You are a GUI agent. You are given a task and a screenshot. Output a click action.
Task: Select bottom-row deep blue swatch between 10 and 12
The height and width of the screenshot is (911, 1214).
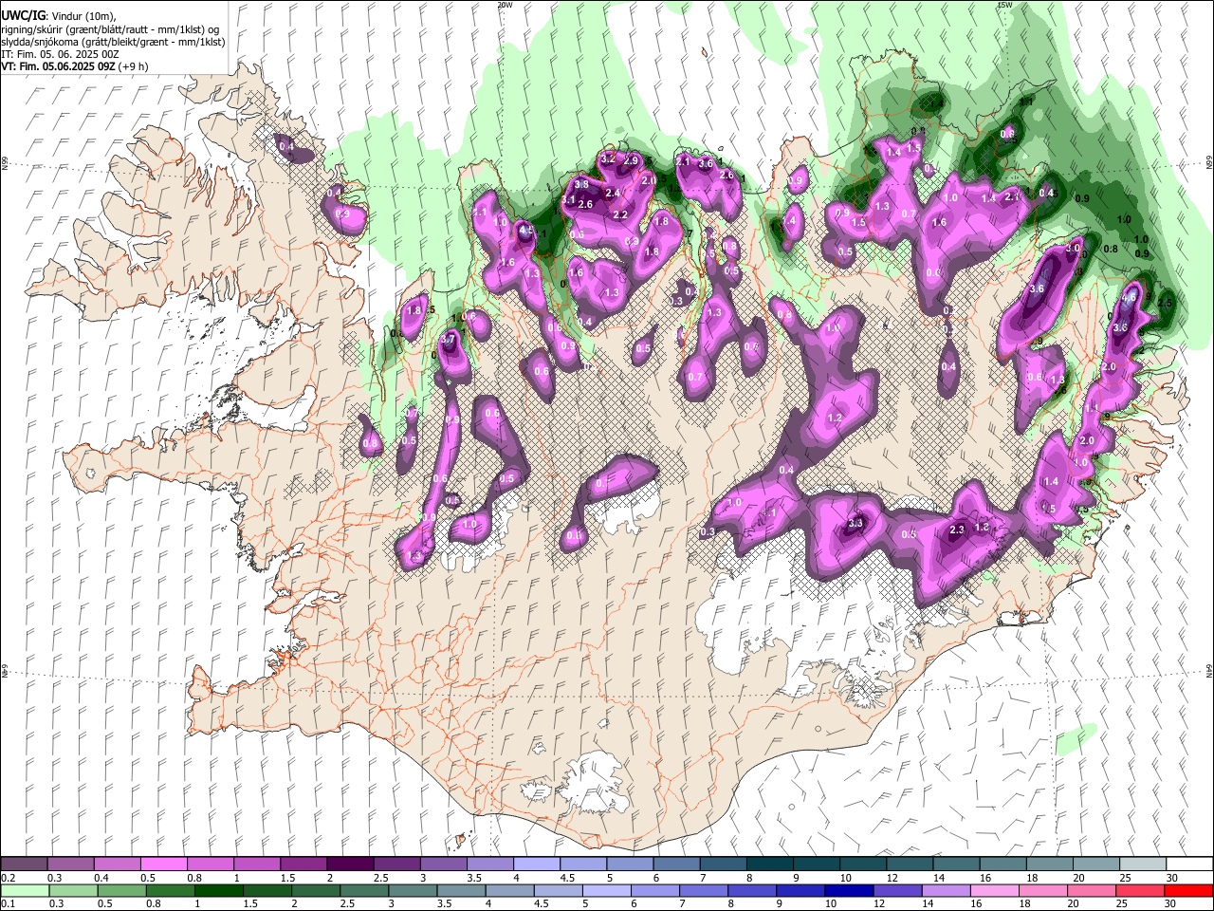tap(850, 890)
